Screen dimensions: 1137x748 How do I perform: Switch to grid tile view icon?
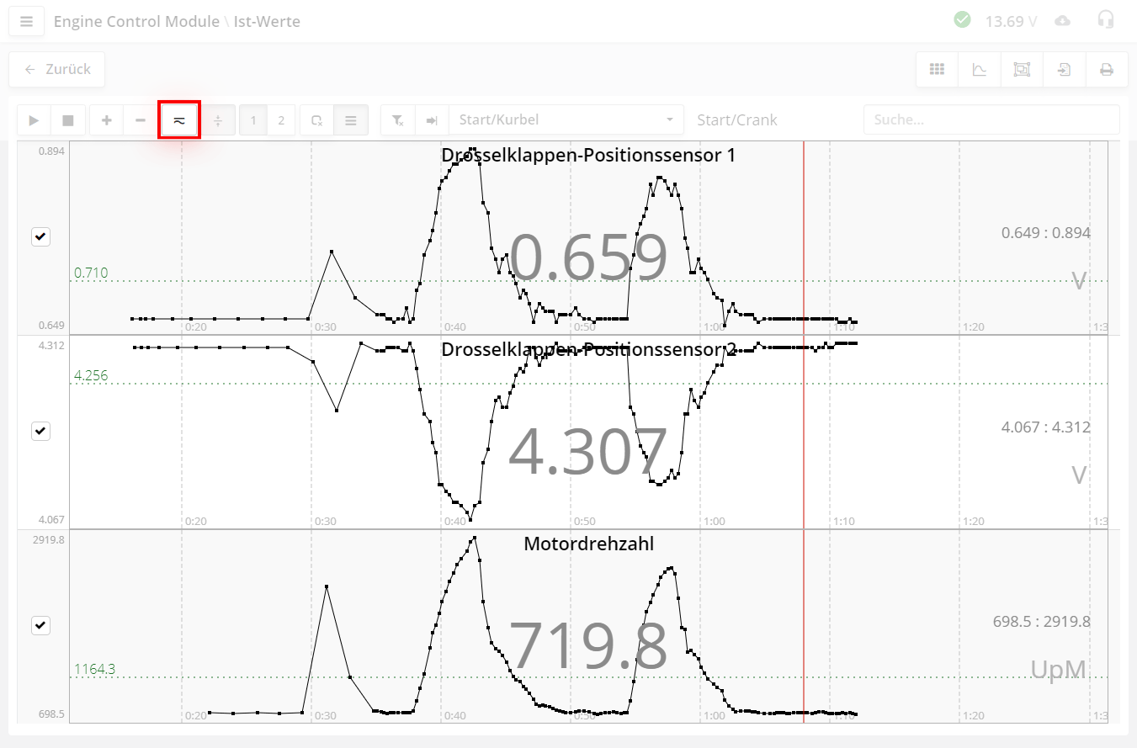937,70
